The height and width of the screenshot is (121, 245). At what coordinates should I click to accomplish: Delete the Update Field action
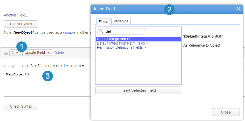(59, 53)
